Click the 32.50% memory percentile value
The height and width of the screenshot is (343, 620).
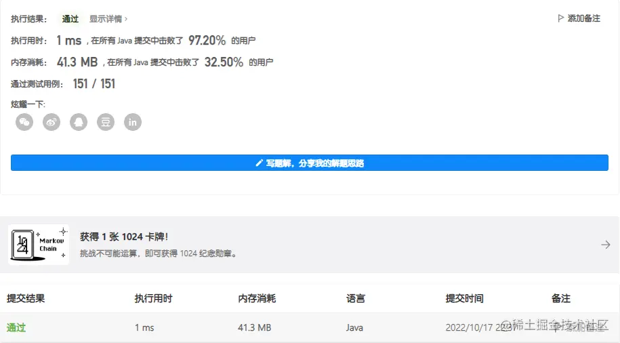[x=224, y=62]
